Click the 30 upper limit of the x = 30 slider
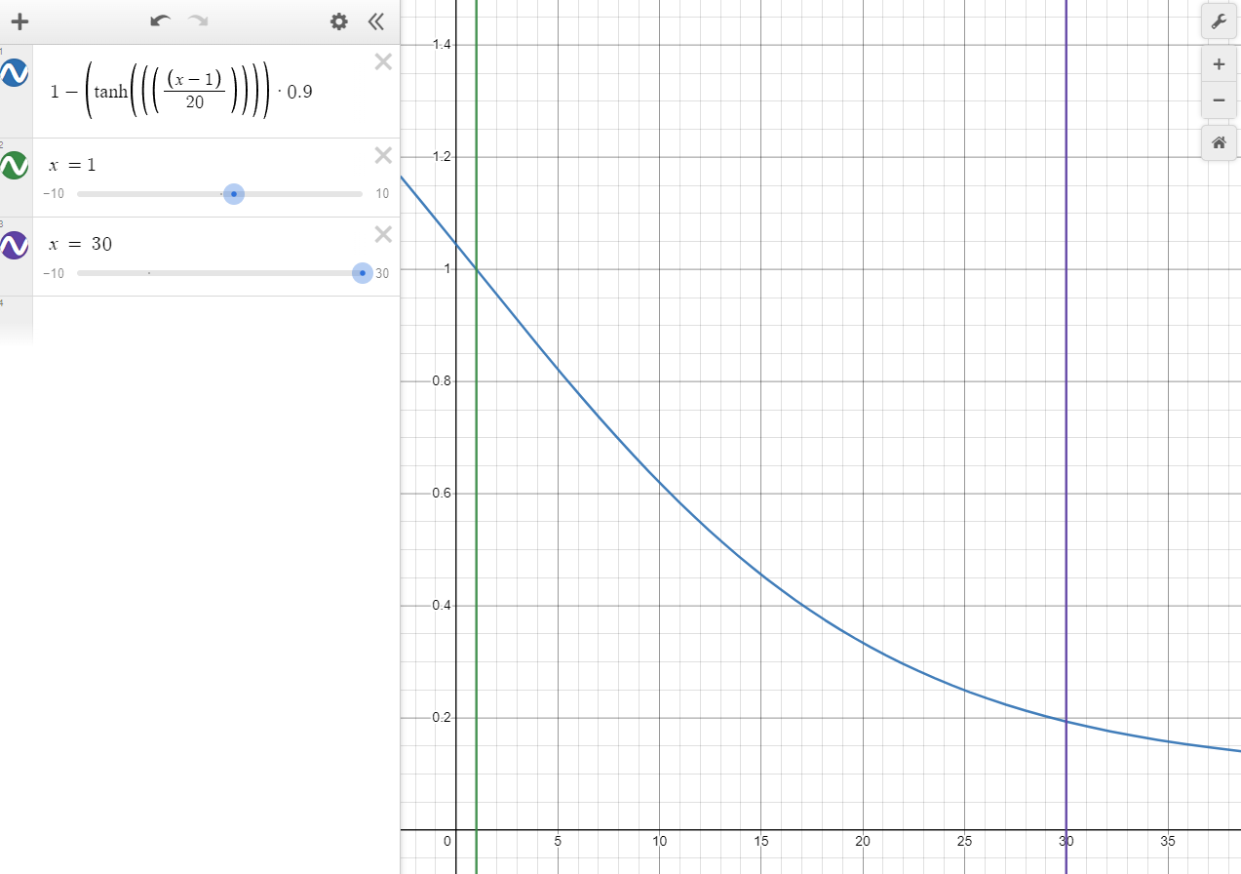 (382, 273)
